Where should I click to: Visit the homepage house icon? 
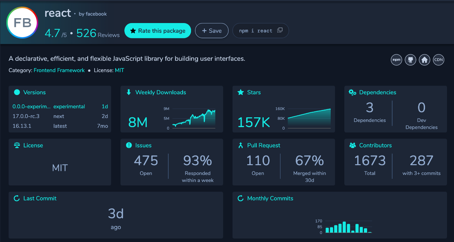(424, 60)
